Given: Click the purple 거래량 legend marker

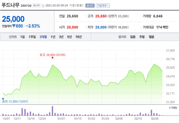Looking at the screenshot, I should (170, 108).
